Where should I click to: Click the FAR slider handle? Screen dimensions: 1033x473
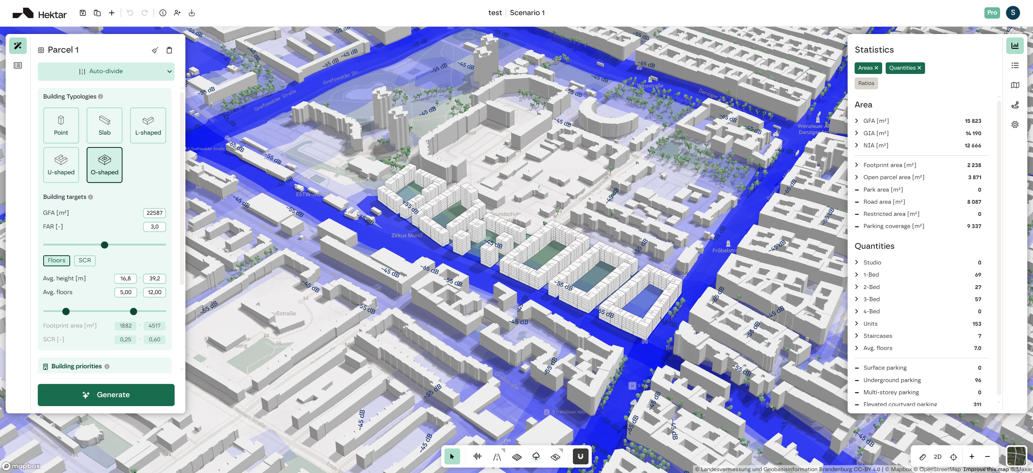104,244
